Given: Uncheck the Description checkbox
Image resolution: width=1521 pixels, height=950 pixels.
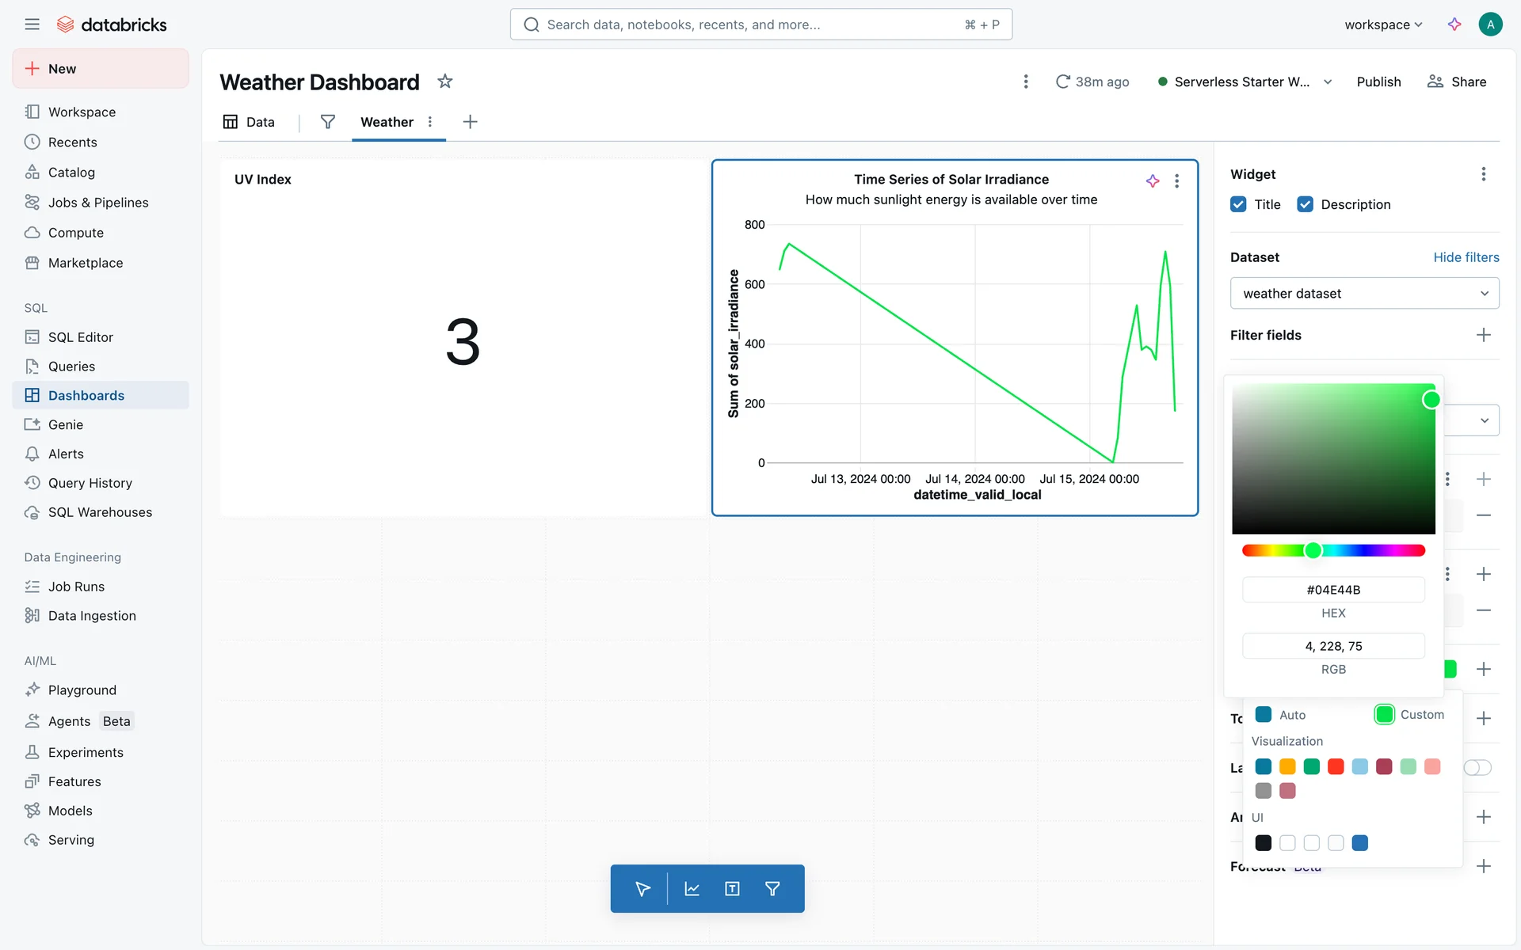Looking at the screenshot, I should click(1305, 204).
